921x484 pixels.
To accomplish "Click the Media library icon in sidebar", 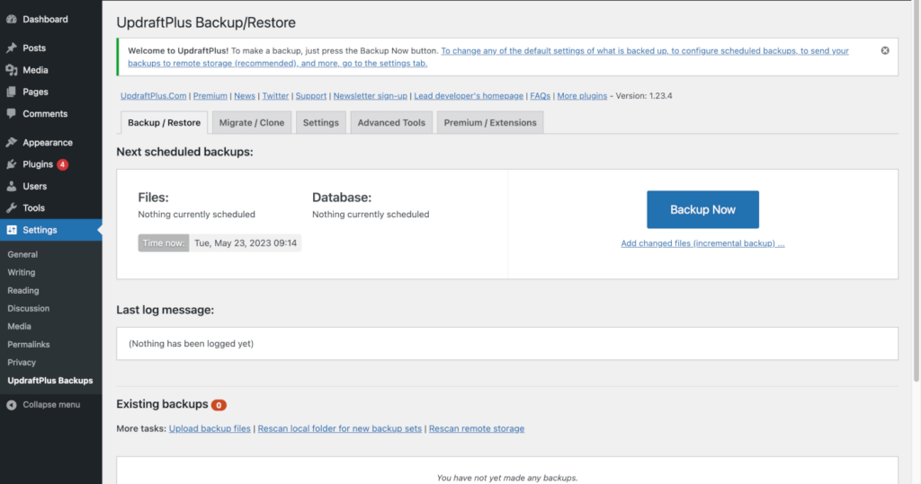I will [11, 70].
